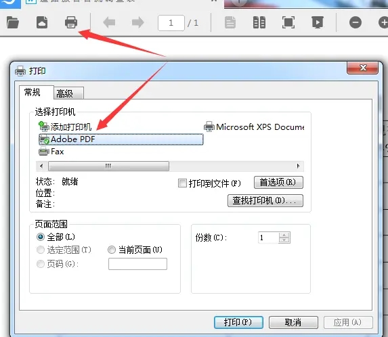The height and width of the screenshot is (337, 388).
Task: Click printer list right scroll arrow
Action: (x=299, y=166)
